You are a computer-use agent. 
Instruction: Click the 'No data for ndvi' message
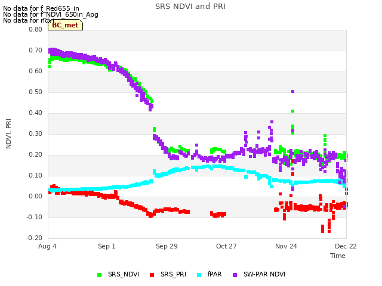tap(29, 20)
